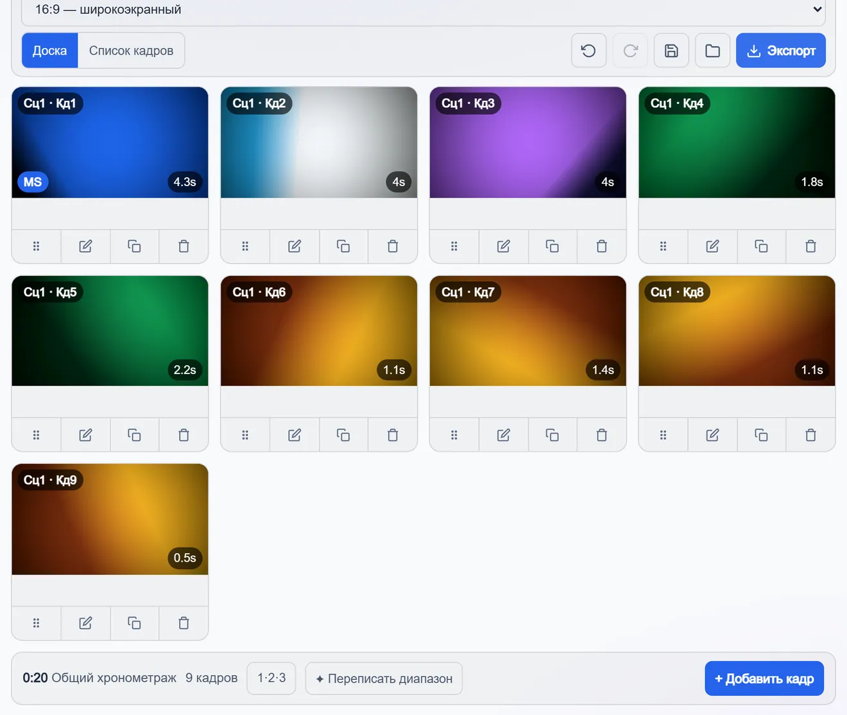This screenshot has width=847, height=715.
Task: Open the 16:9 широкоэкранный aspect ratio dropdown
Action: [424, 10]
